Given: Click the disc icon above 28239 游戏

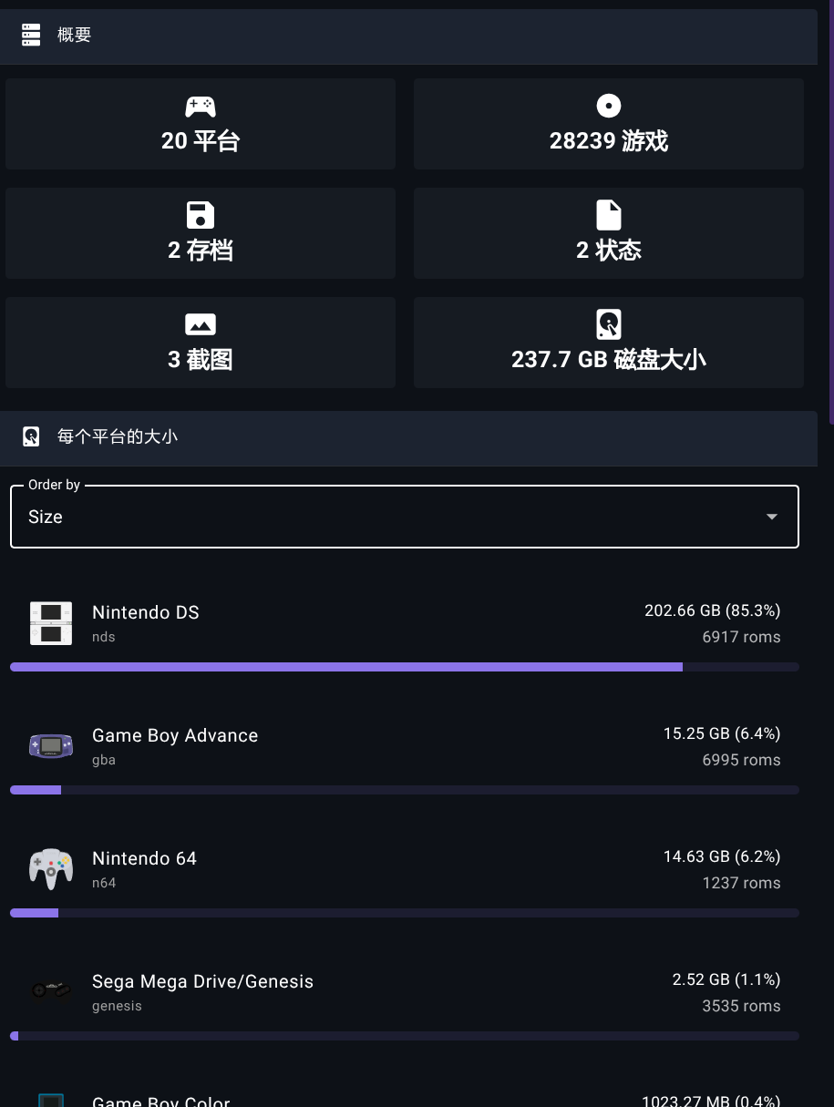Looking at the screenshot, I should (609, 107).
